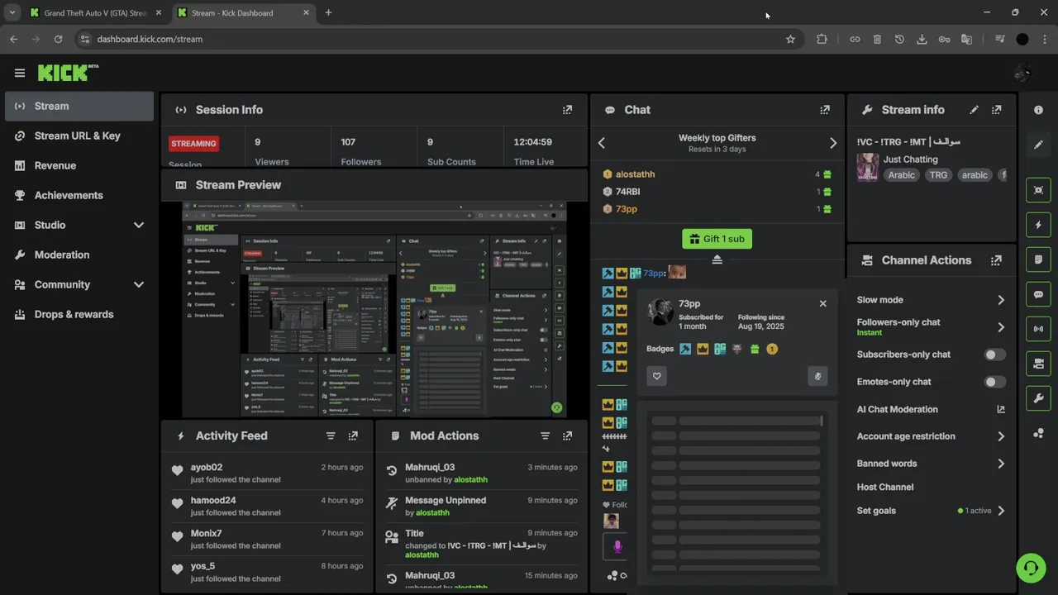Click the purple microphone icon in chat
1058x595 pixels.
tap(617, 546)
